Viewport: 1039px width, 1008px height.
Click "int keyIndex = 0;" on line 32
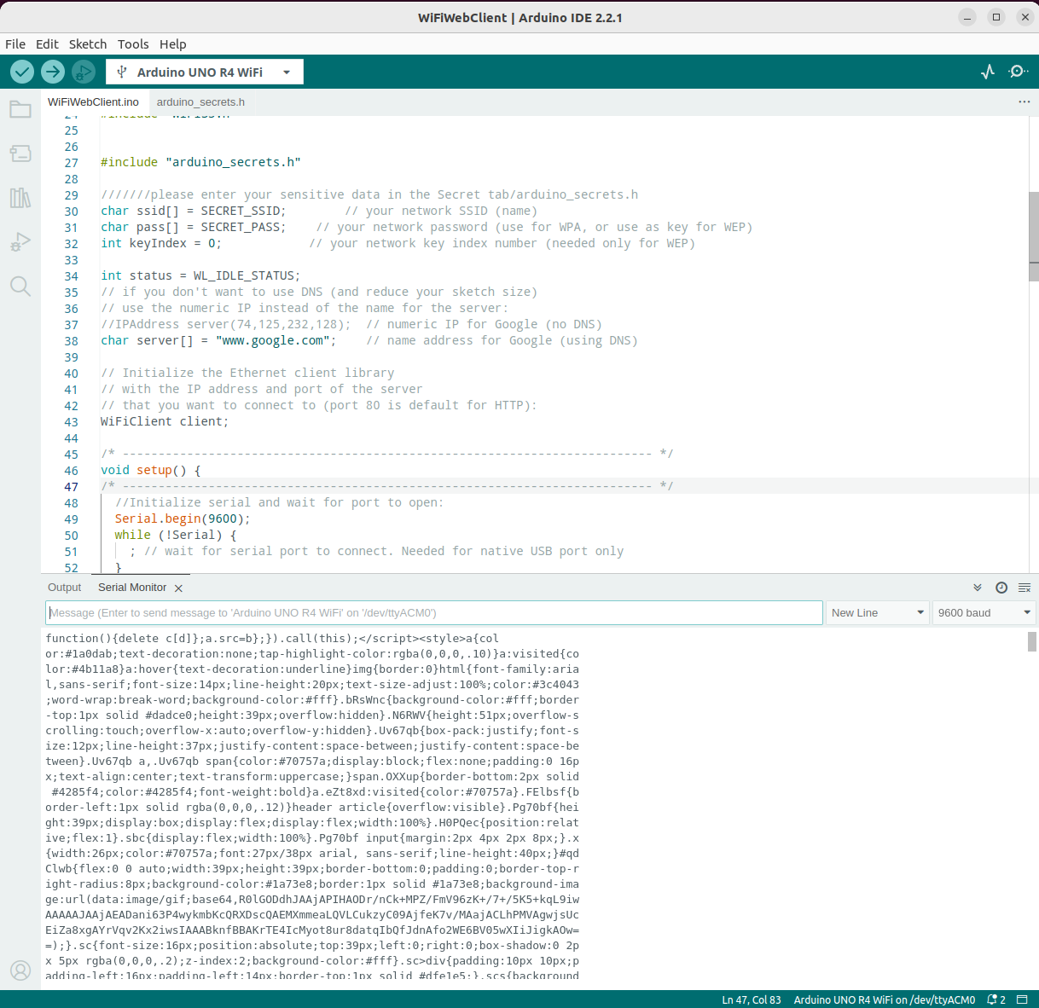click(x=161, y=243)
